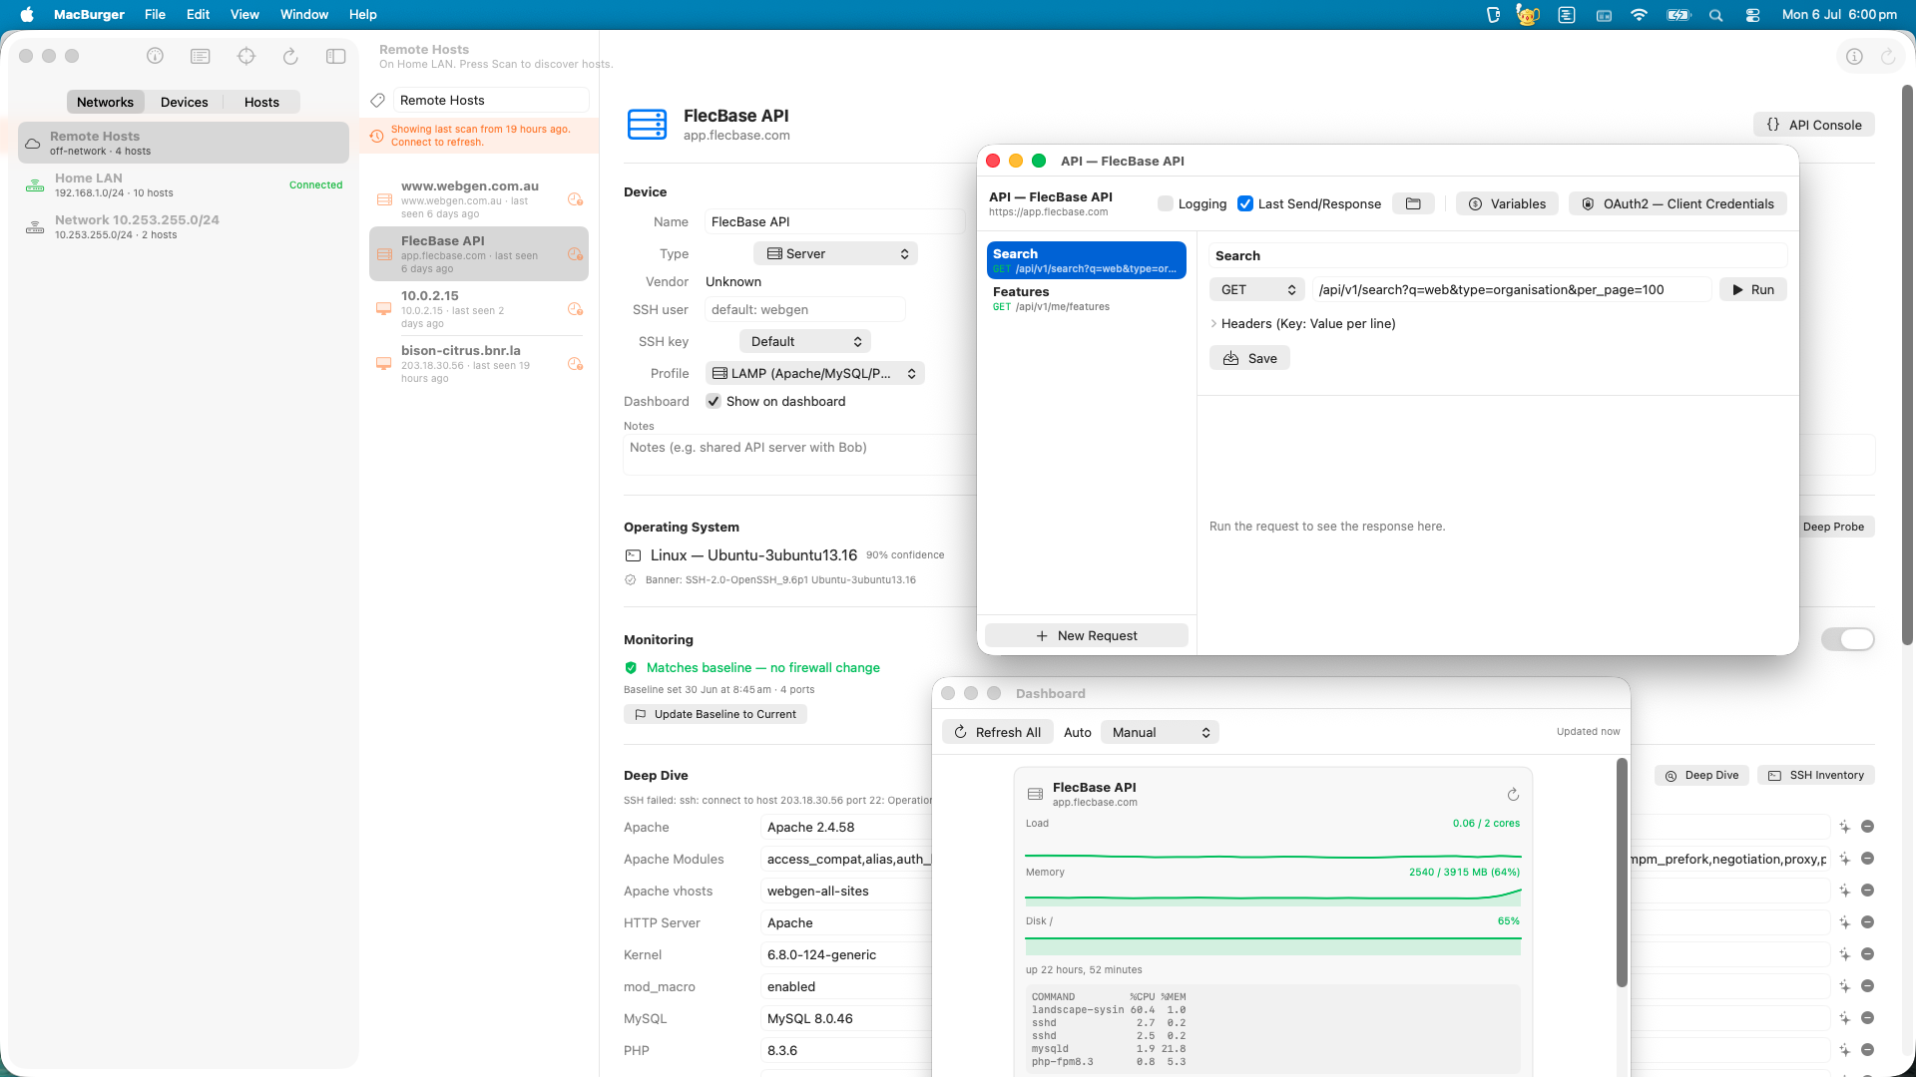1916x1077 pixels.
Task: Remove the mod_macro row with minus icon
Action: click(1867, 986)
